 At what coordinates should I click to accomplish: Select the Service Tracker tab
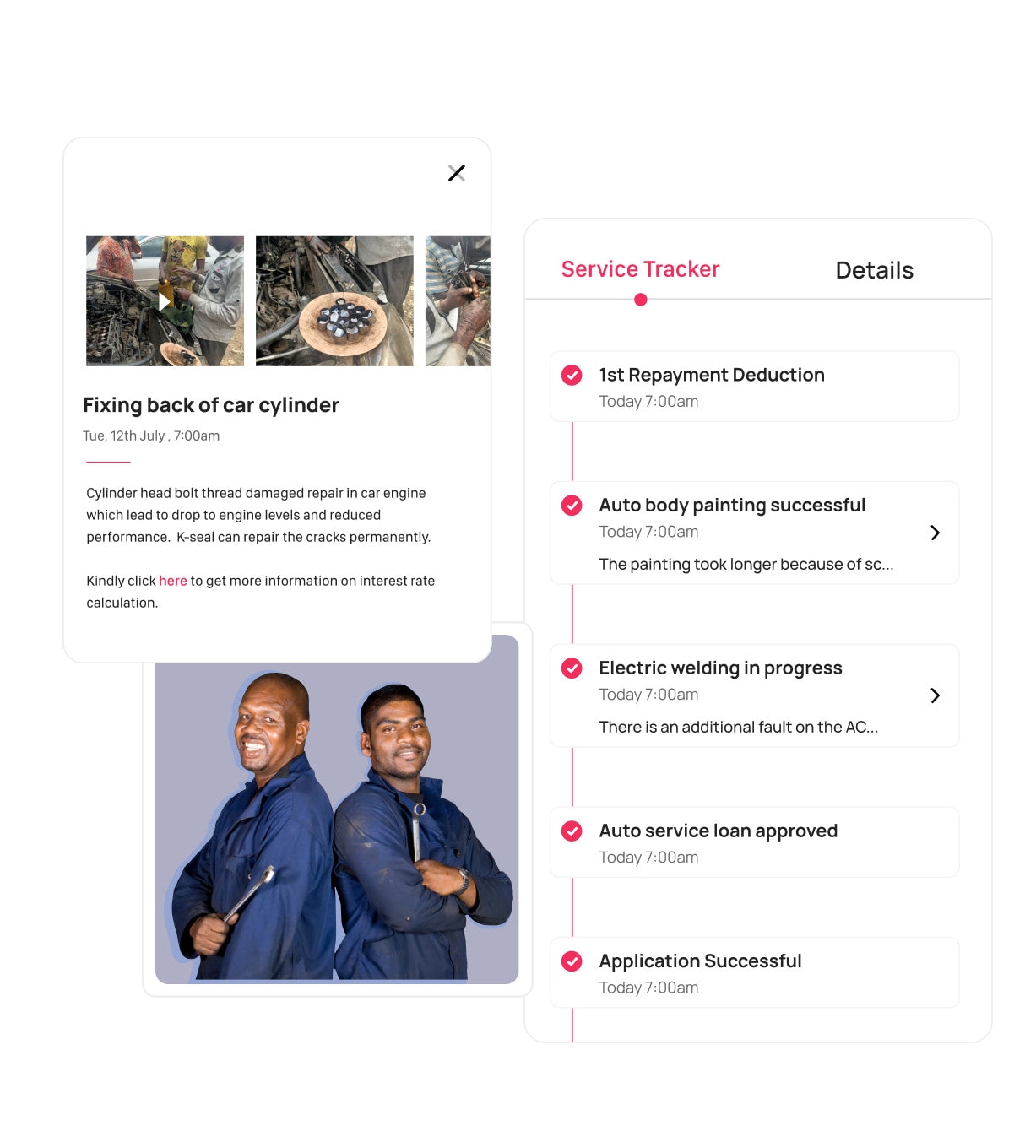click(640, 269)
